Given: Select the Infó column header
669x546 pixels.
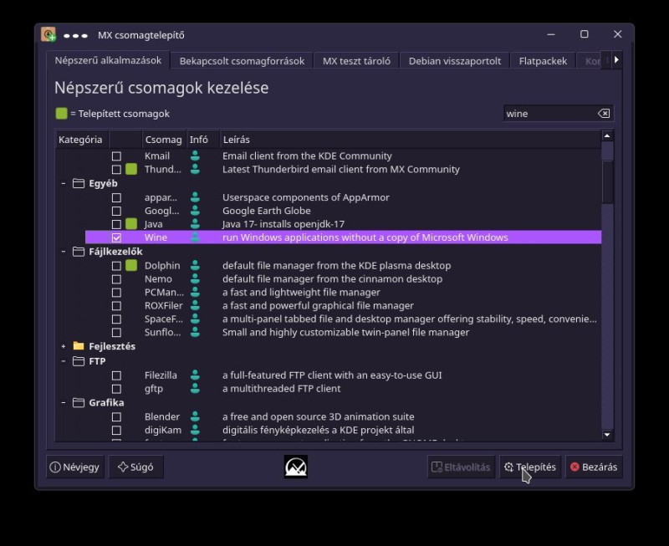Looking at the screenshot, I should [x=203, y=140].
